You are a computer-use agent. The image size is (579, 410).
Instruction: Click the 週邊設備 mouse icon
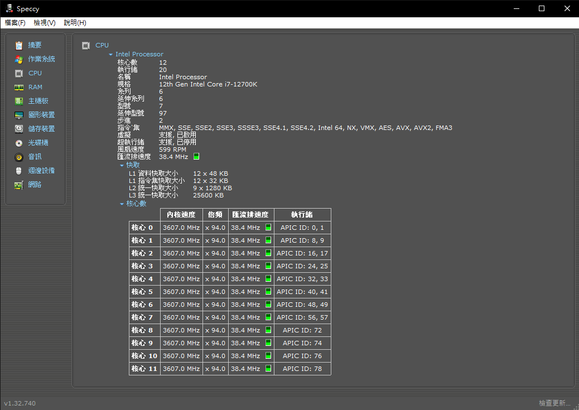[19, 171]
